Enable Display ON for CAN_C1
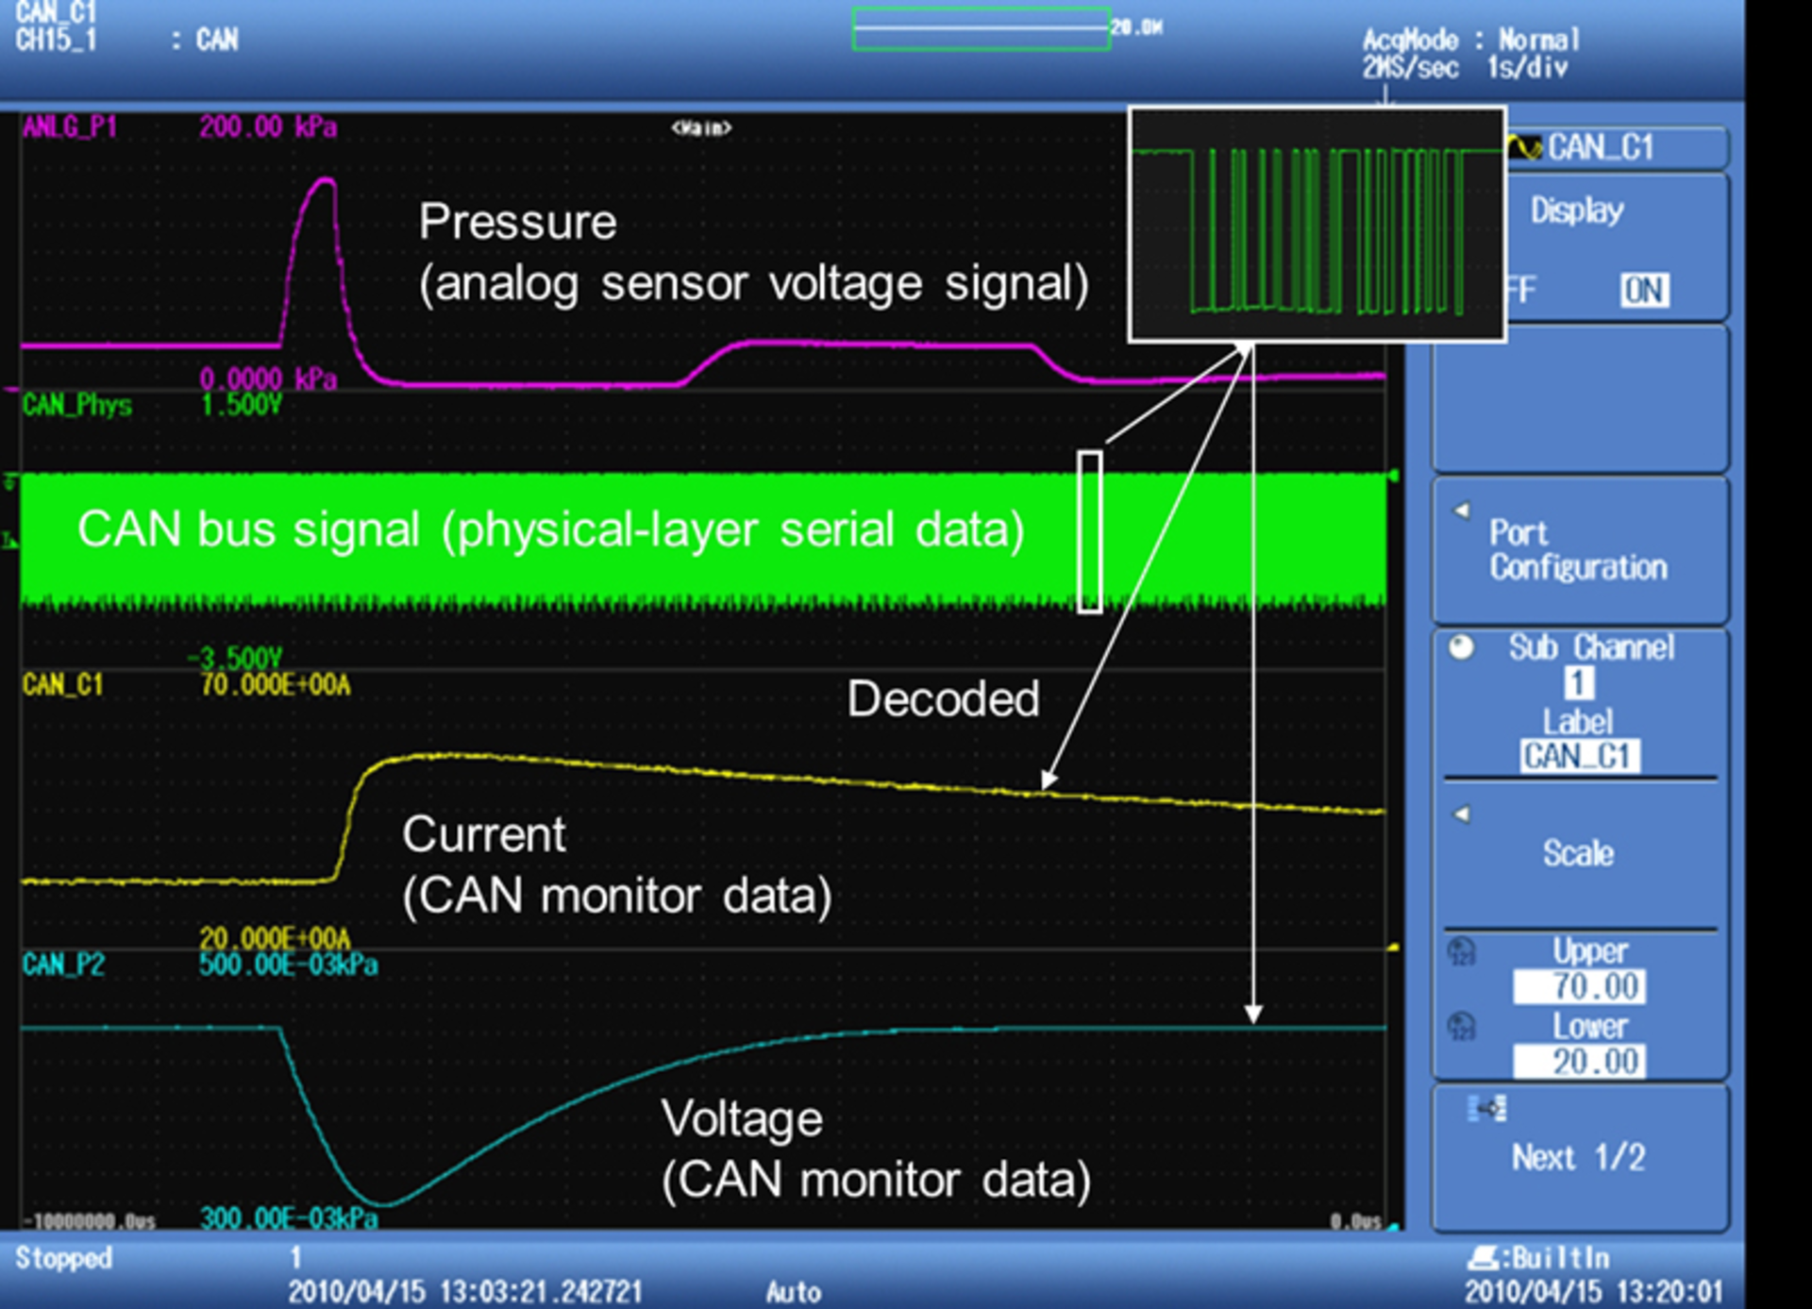 (1643, 291)
